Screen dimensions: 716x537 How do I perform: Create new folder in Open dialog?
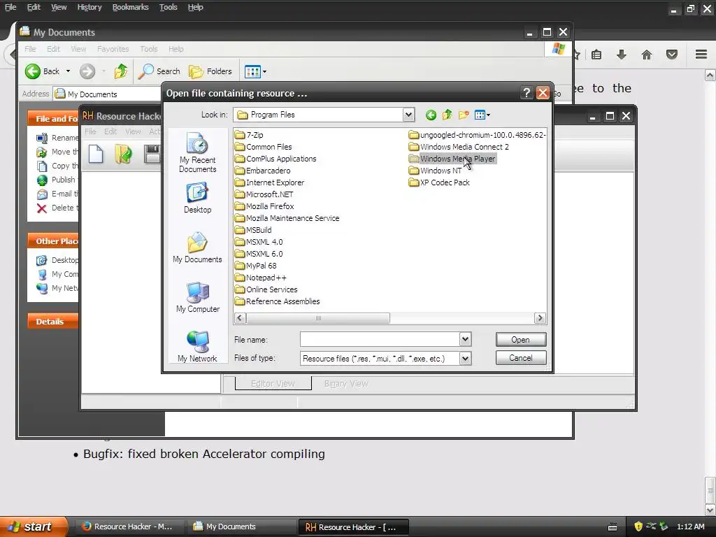pyautogui.click(x=464, y=115)
